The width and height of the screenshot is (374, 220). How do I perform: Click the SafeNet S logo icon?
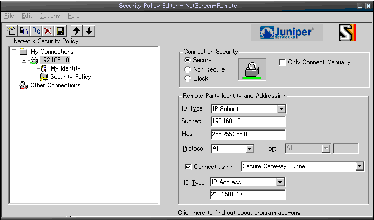(347, 33)
